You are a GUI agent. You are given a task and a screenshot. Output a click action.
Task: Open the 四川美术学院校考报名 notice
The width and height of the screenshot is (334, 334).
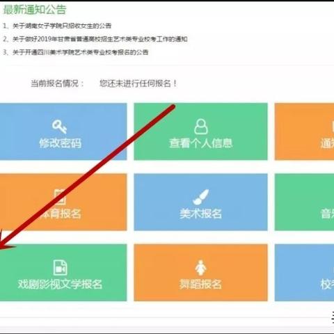[80, 52]
